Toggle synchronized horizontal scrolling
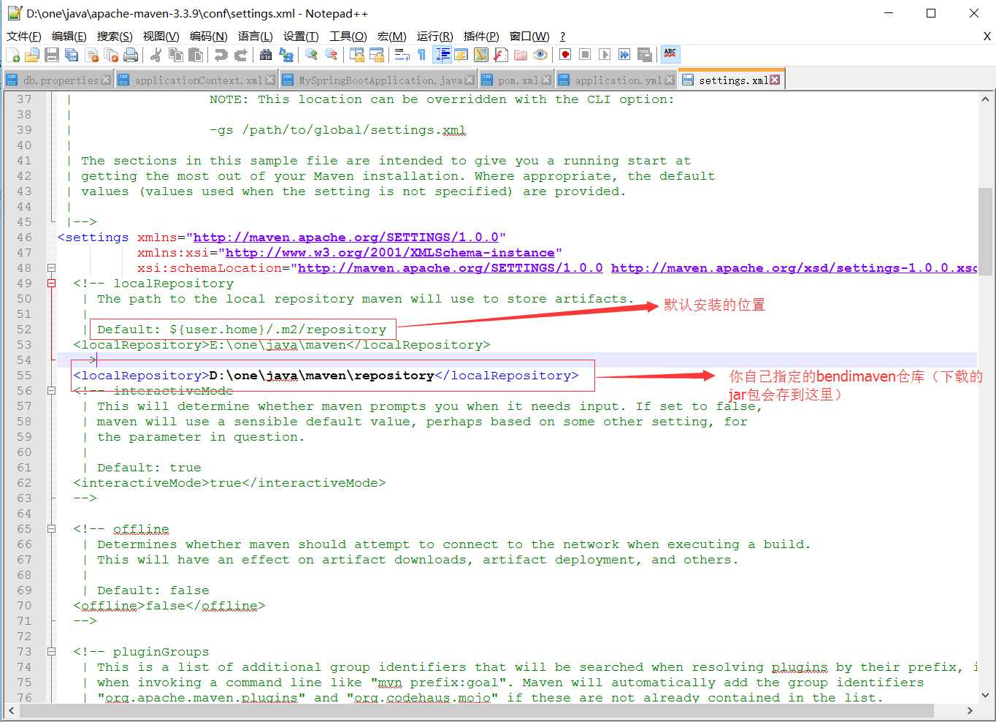The image size is (996, 722). pos(377,55)
